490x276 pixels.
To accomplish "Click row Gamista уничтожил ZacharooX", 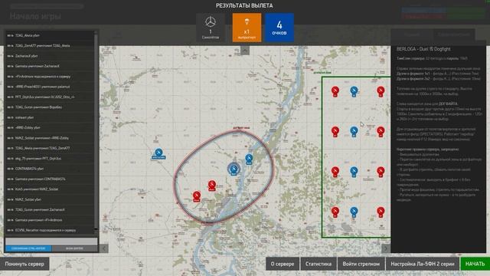I will tap(49, 67).
